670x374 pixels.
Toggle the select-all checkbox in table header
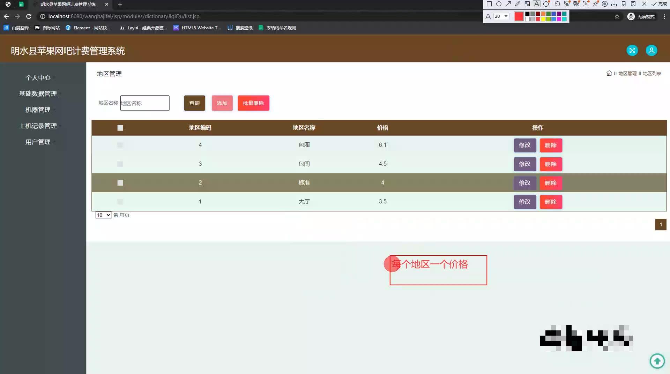(x=120, y=128)
